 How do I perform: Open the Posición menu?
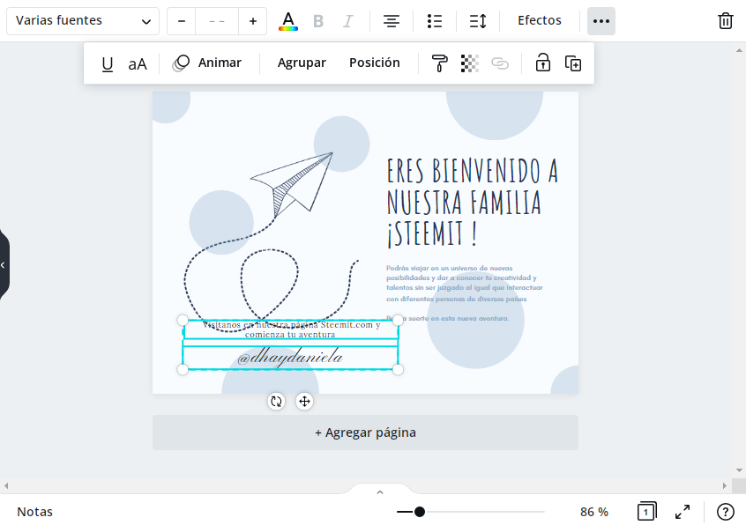[x=375, y=63]
